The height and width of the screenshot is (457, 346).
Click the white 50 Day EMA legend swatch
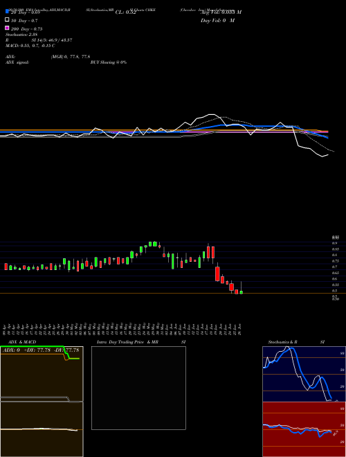[7, 20]
